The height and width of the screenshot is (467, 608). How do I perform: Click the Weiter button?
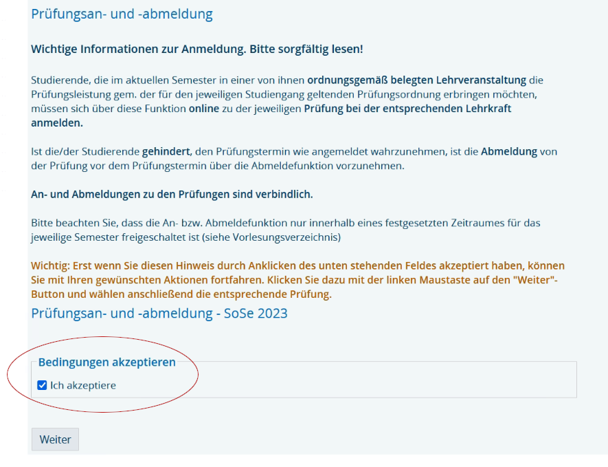(x=55, y=439)
